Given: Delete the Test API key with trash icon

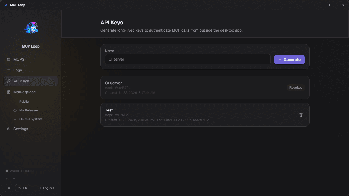Looking at the screenshot, I should tap(301, 115).
